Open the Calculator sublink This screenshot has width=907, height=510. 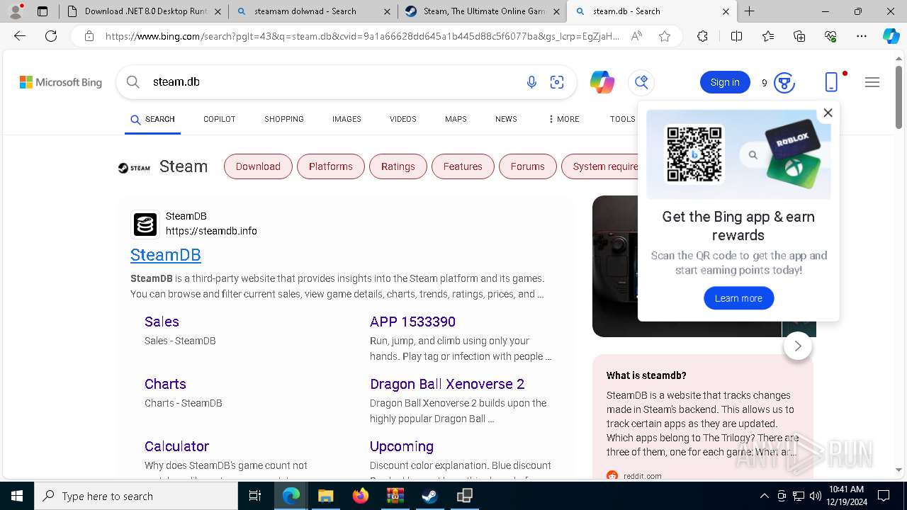pos(176,446)
